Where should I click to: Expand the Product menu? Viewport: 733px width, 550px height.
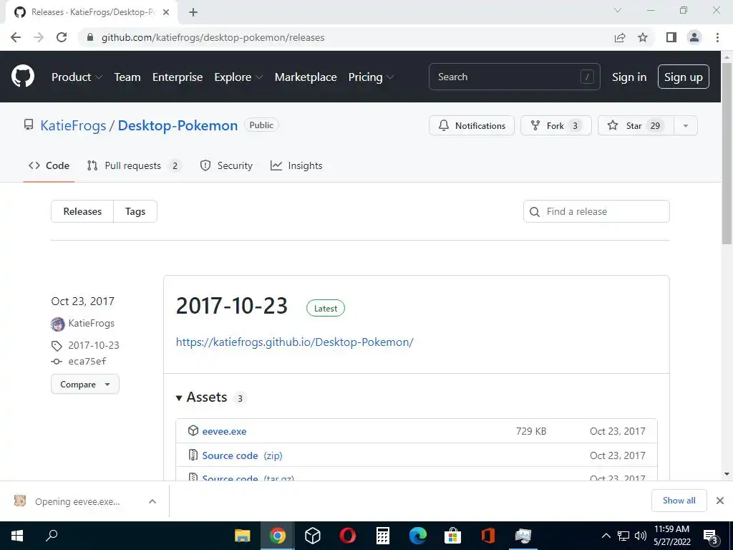[x=77, y=77]
